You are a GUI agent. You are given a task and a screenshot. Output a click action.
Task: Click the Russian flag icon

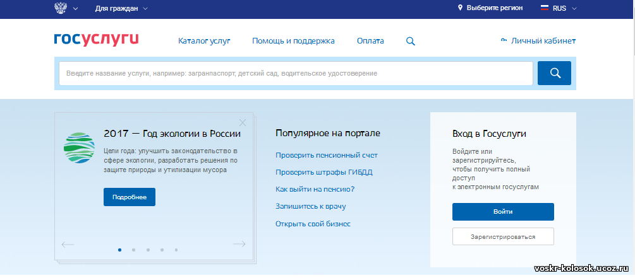[545, 8]
